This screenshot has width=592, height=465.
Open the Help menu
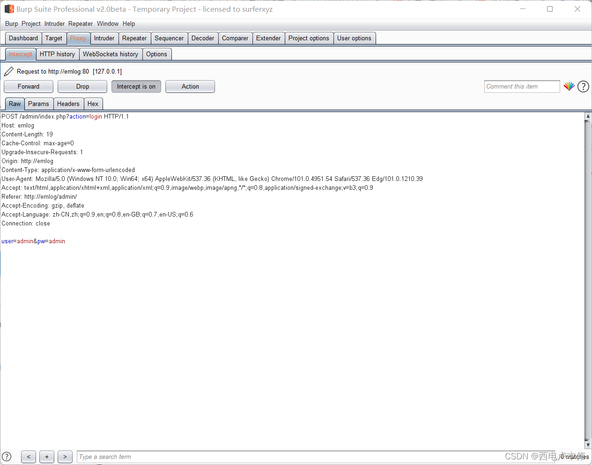(129, 23)
